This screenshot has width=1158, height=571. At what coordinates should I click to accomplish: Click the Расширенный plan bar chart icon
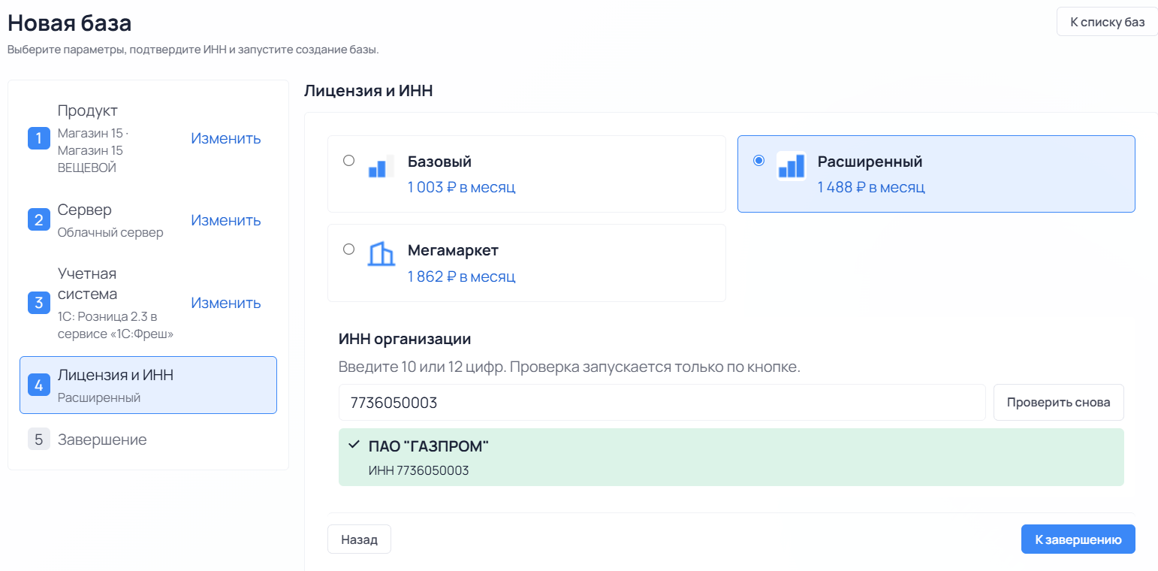coord(791,166)
